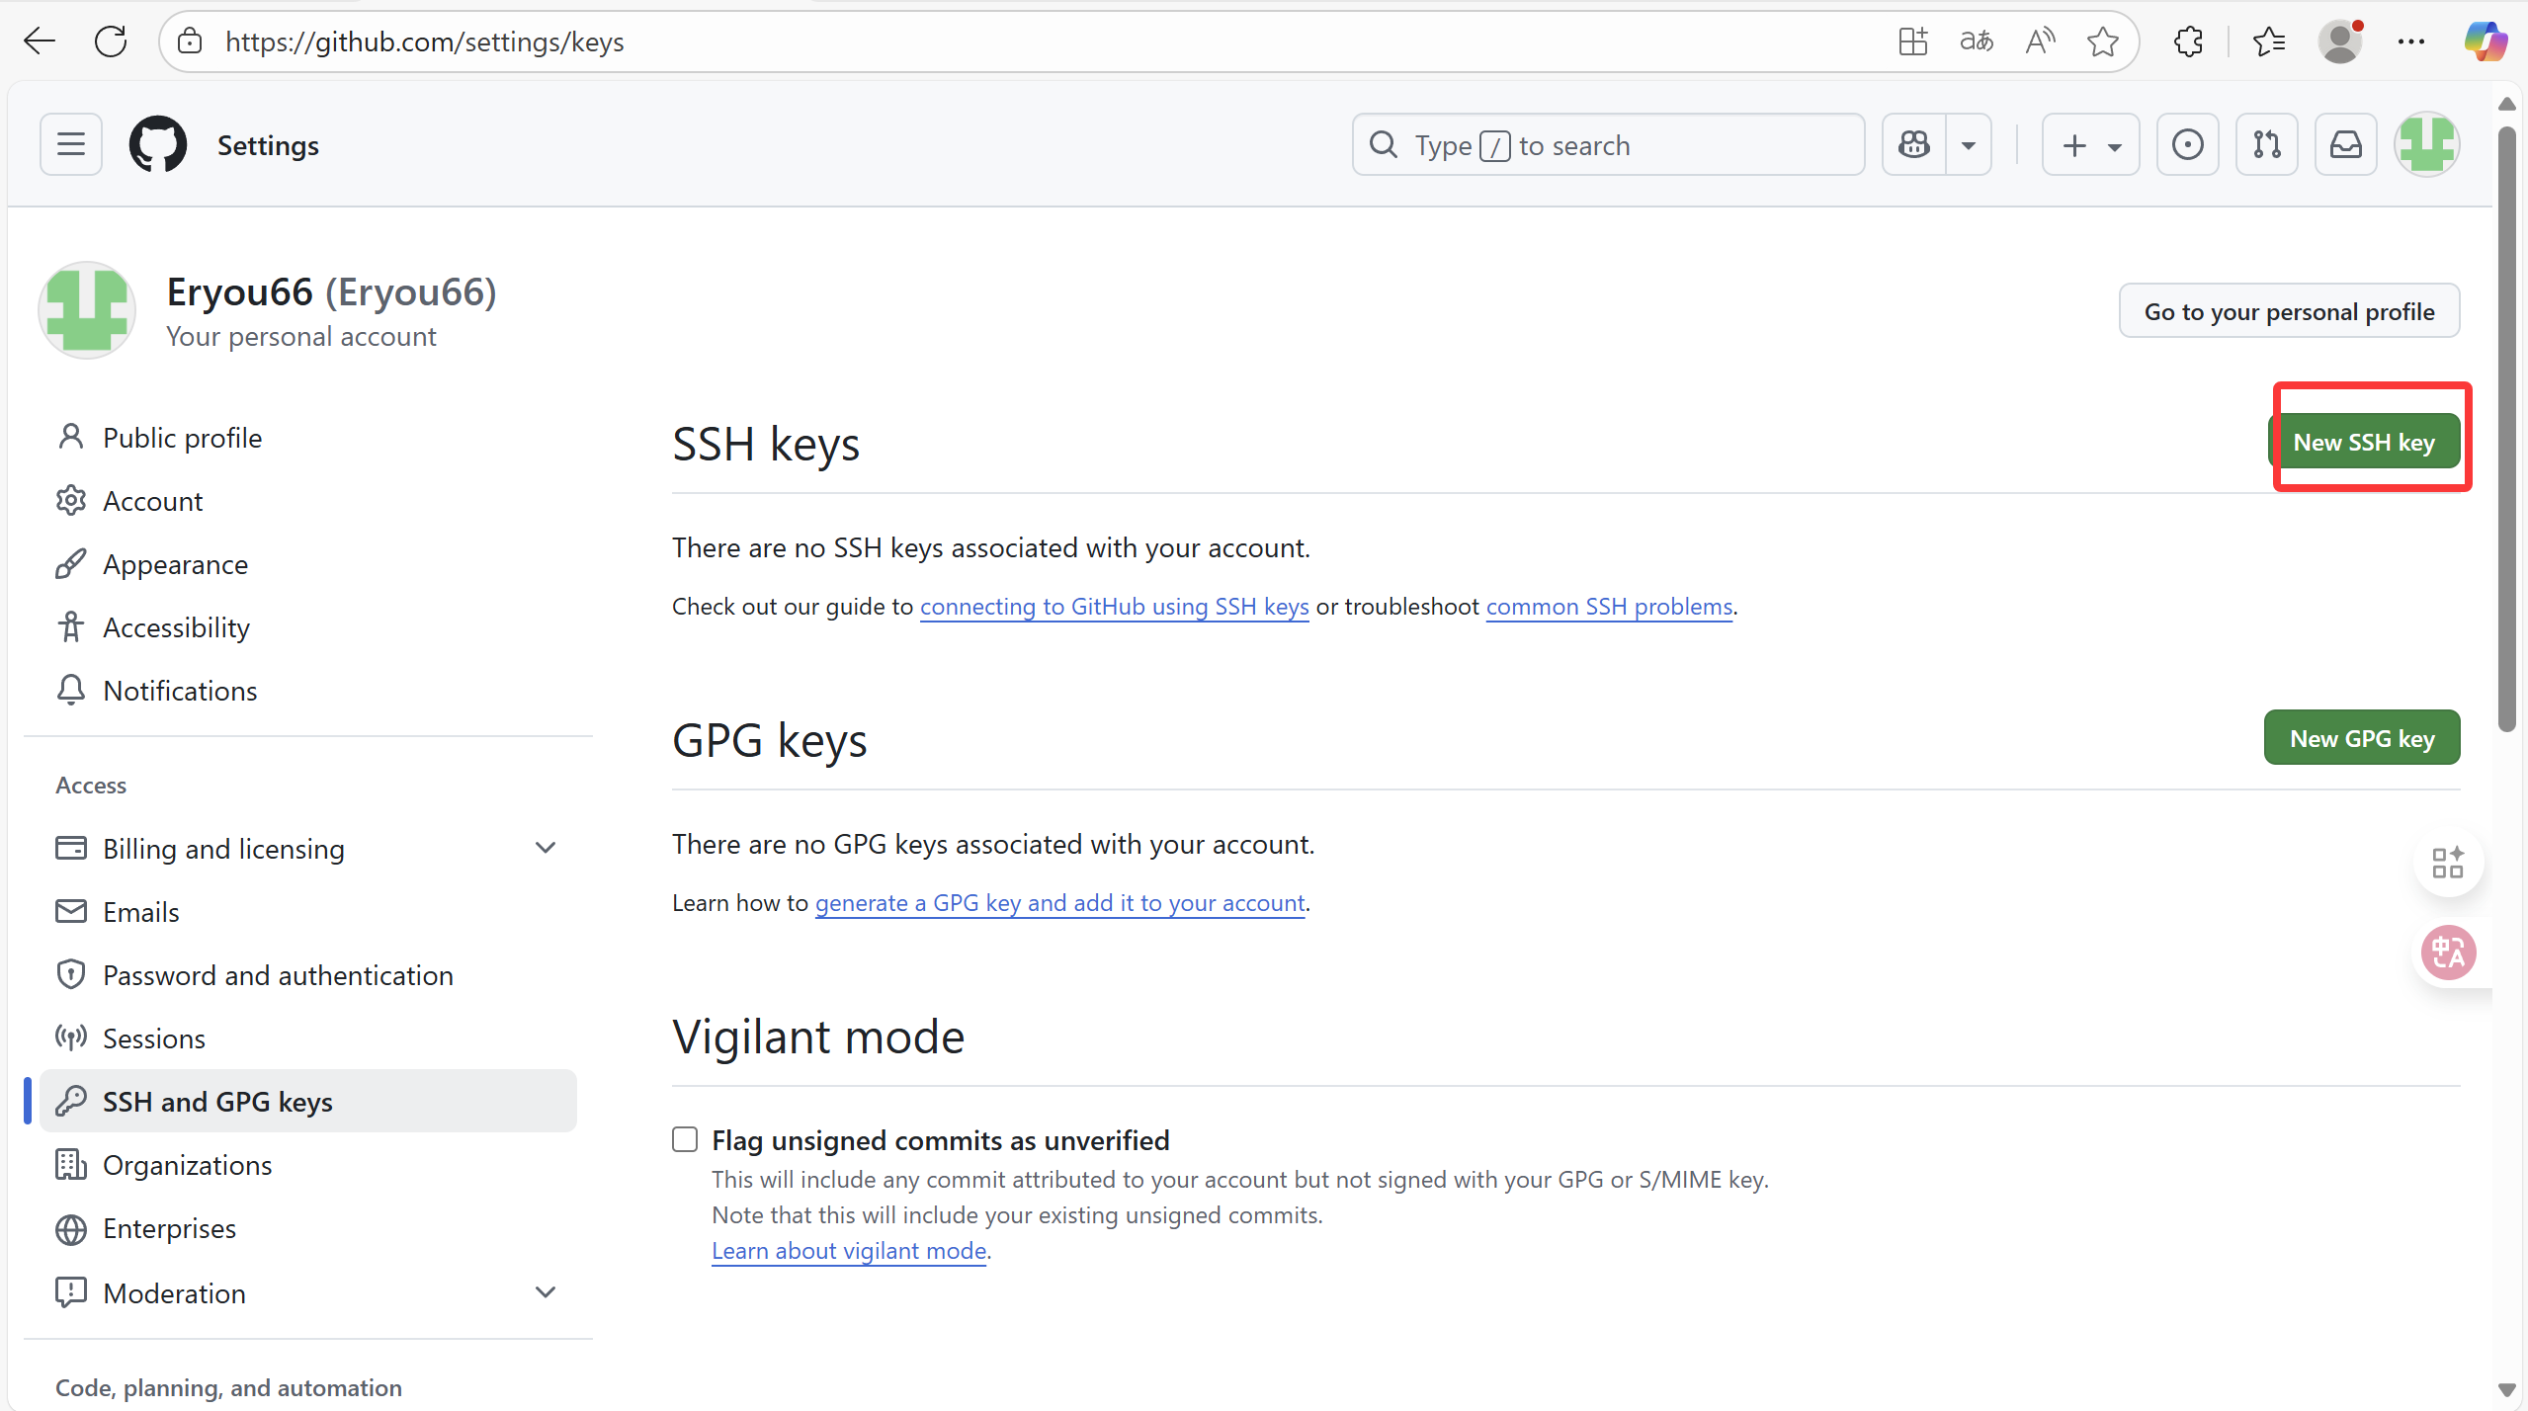The width and height of the screenshot is (2528, 1411).
Task: Expand the Moderation section
Action: (546, 1292)
